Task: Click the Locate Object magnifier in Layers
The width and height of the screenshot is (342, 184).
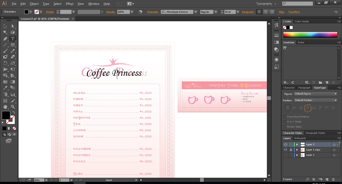Action: (307, 179)
